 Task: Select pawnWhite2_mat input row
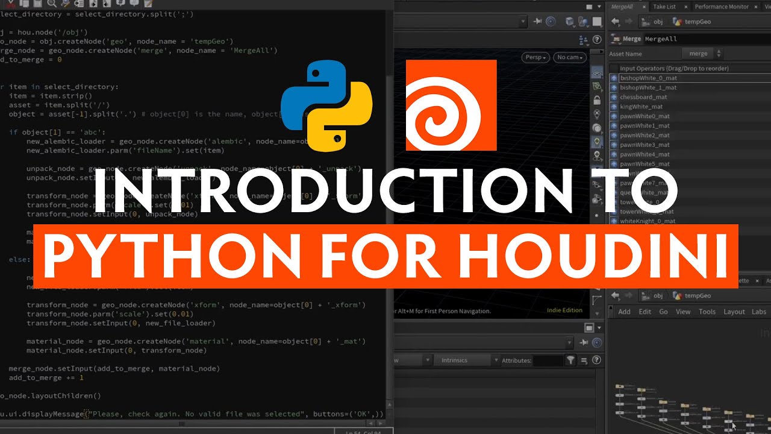[x=694, y=136]
